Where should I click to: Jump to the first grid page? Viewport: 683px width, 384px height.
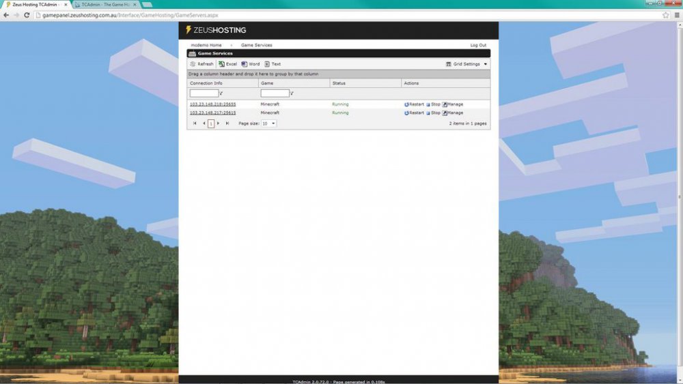195,123
